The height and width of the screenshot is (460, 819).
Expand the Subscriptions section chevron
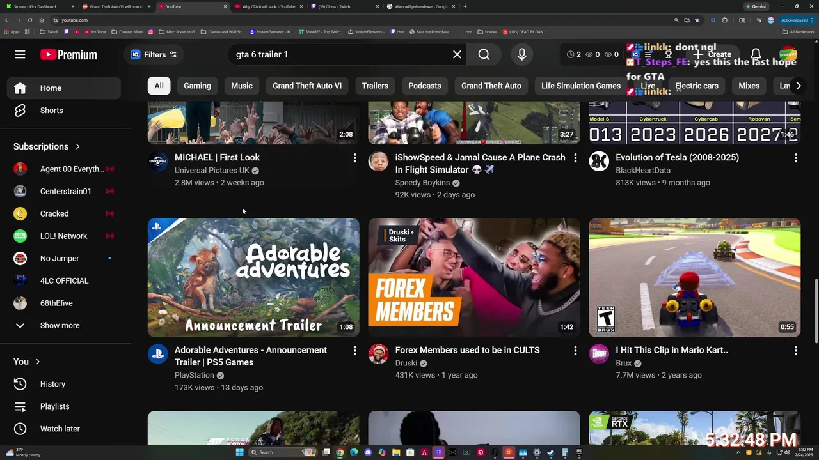(x=78, y=146)
